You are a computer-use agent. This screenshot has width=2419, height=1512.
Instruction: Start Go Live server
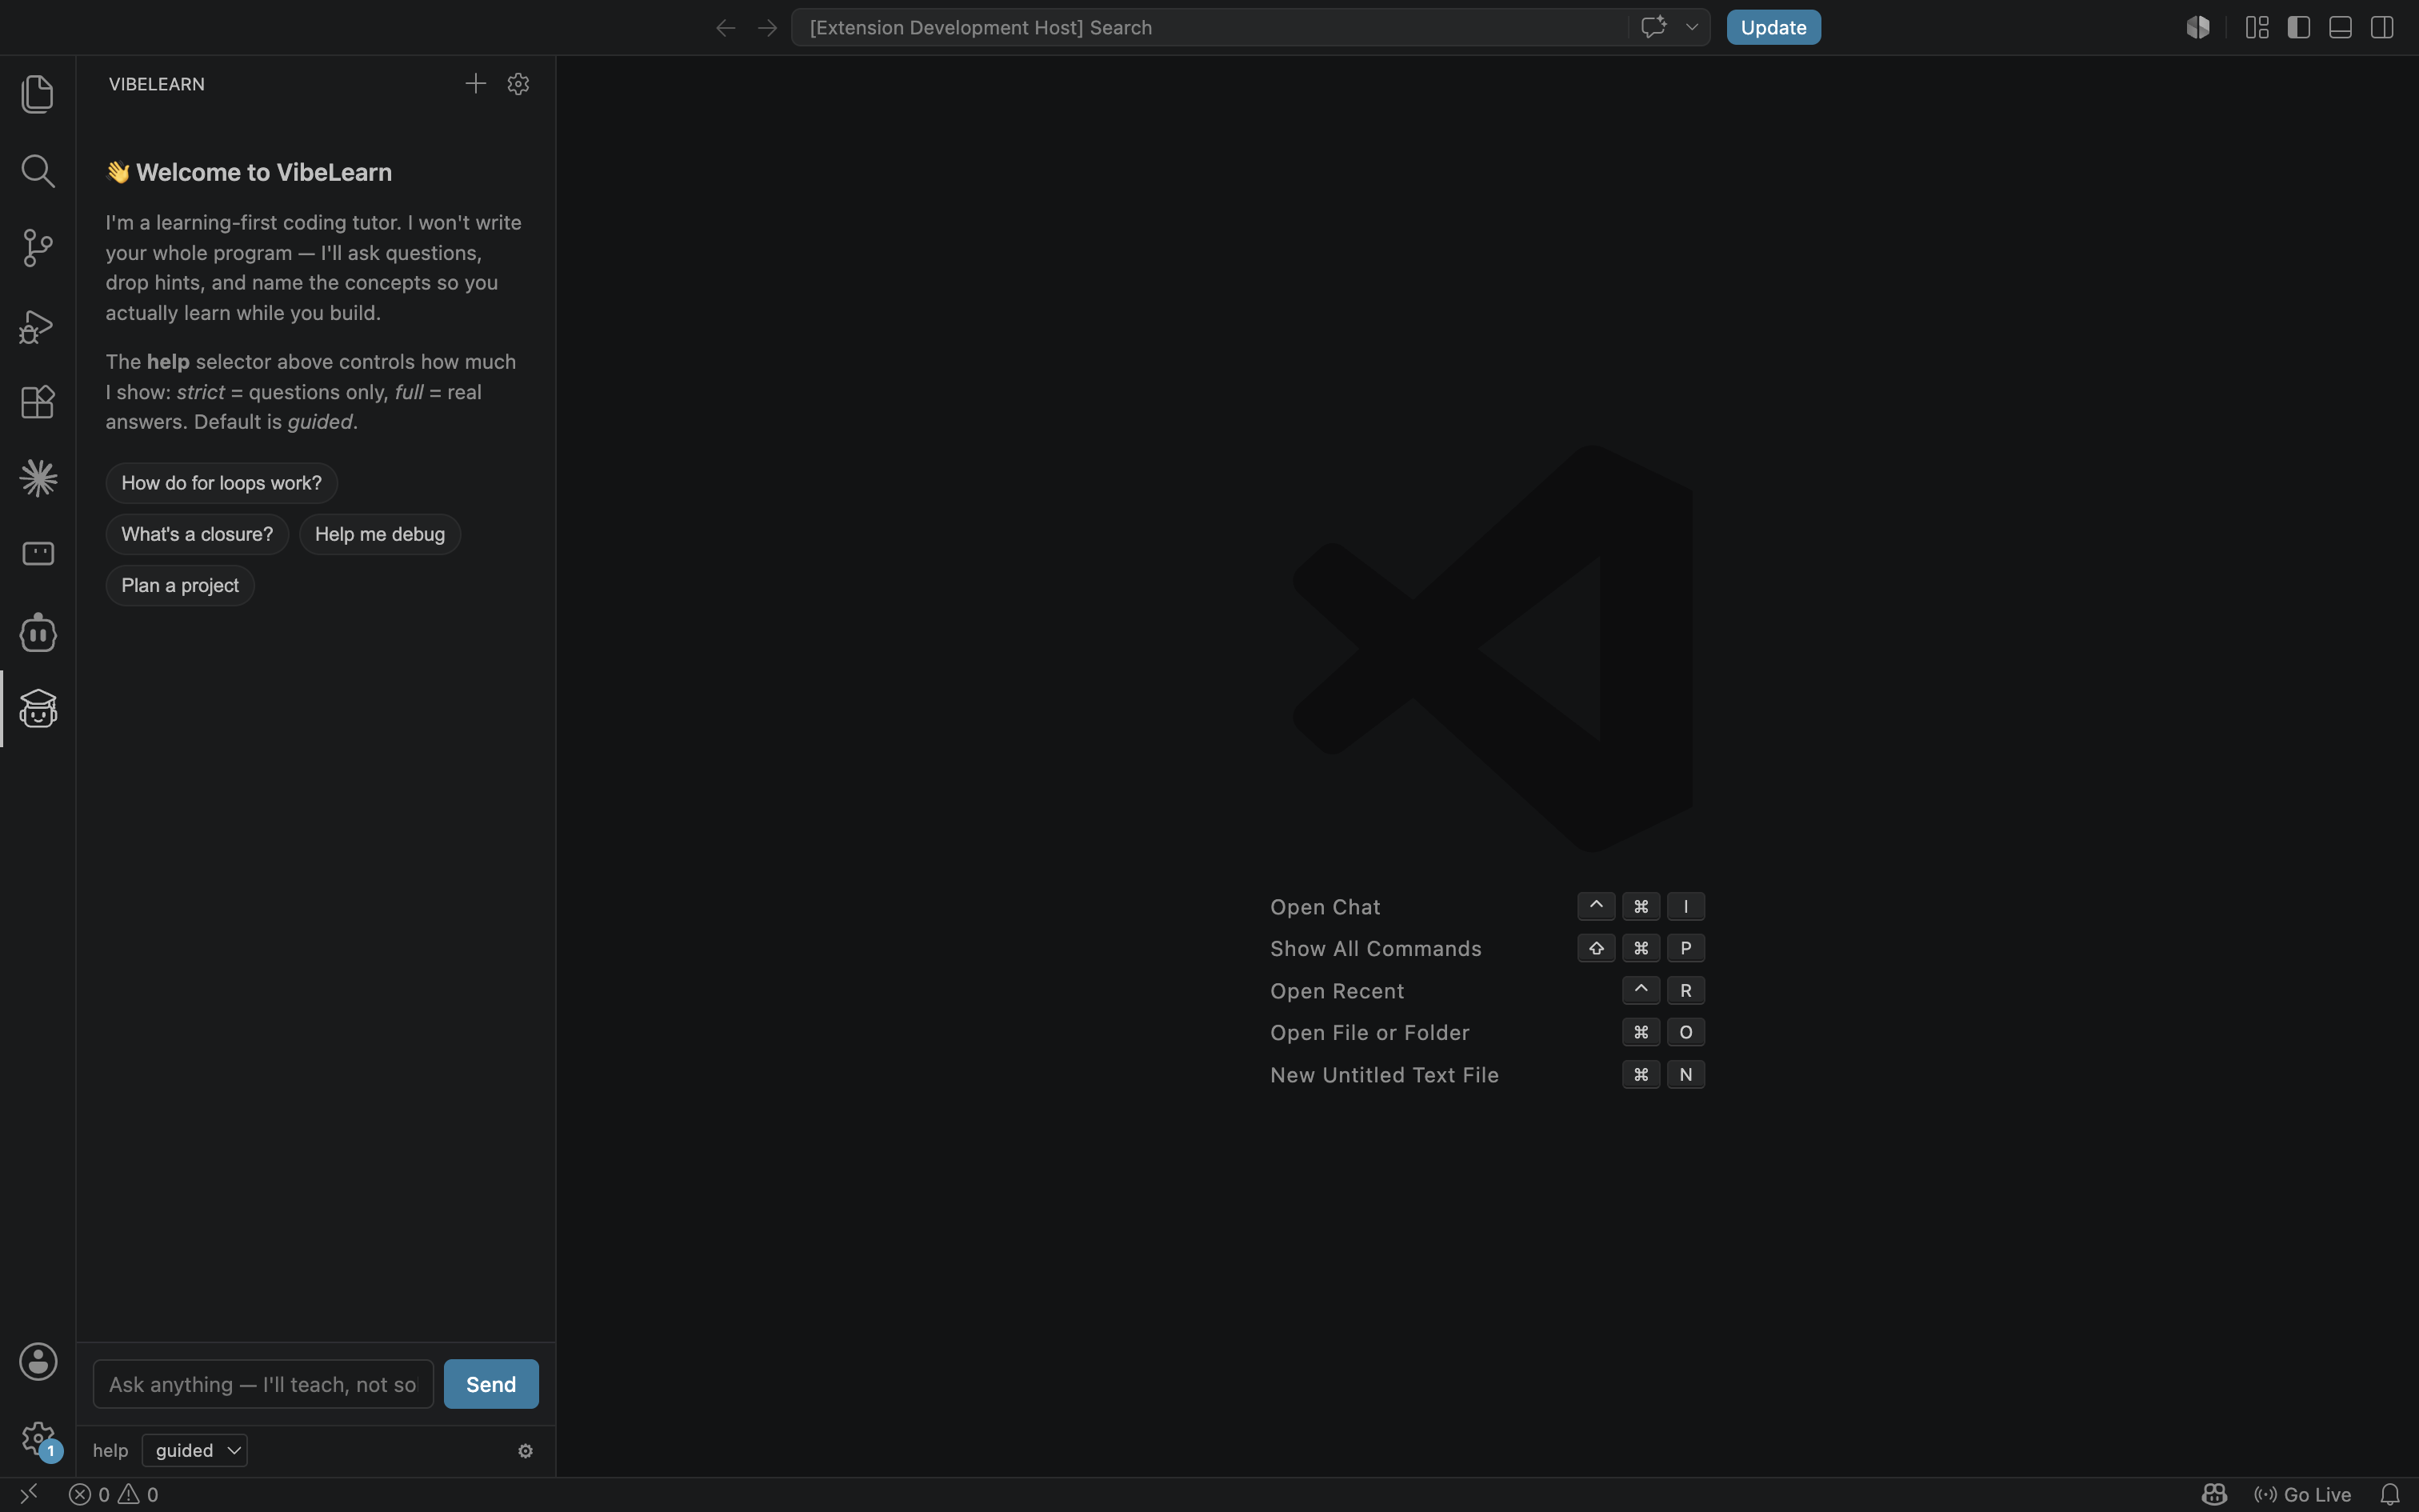[2303, 1495]
